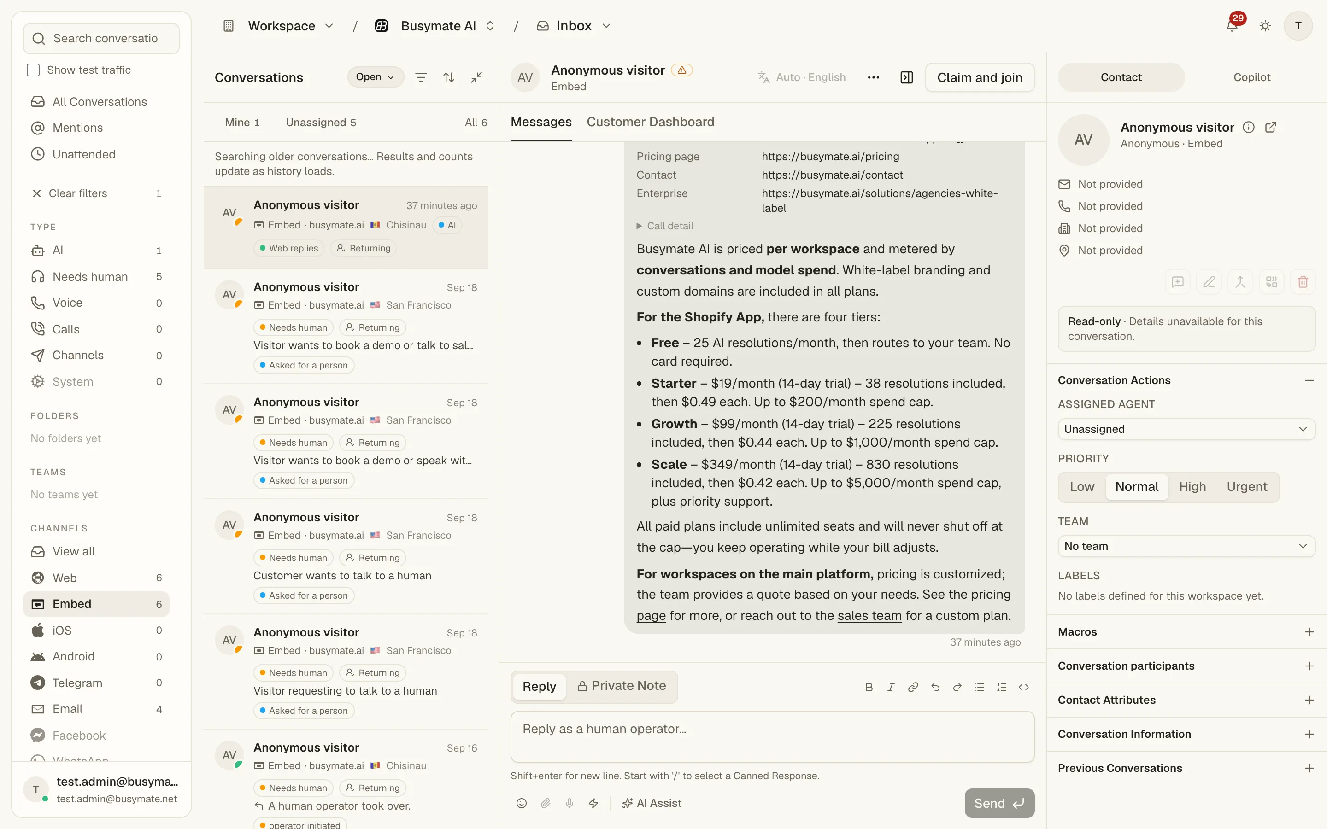Viewport: 1327px width, 829px height.
Task: Switch to Customer Dashboard tab
Action: (x=650, y=122)
